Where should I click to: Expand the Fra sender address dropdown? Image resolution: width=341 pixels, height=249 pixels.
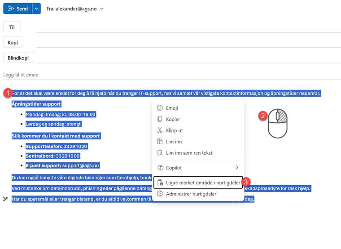101,9
